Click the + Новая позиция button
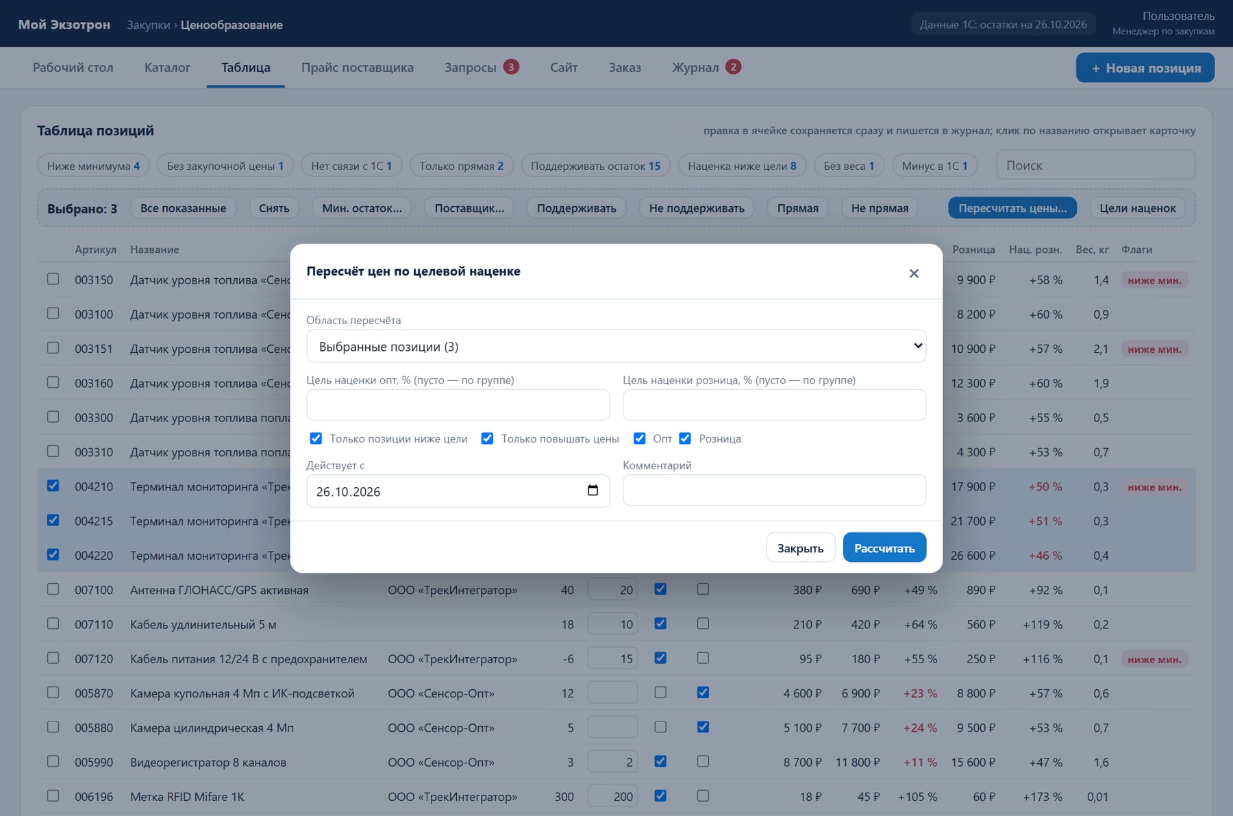This screenshot has height=816, width=1233. [x=1145, y=68]
